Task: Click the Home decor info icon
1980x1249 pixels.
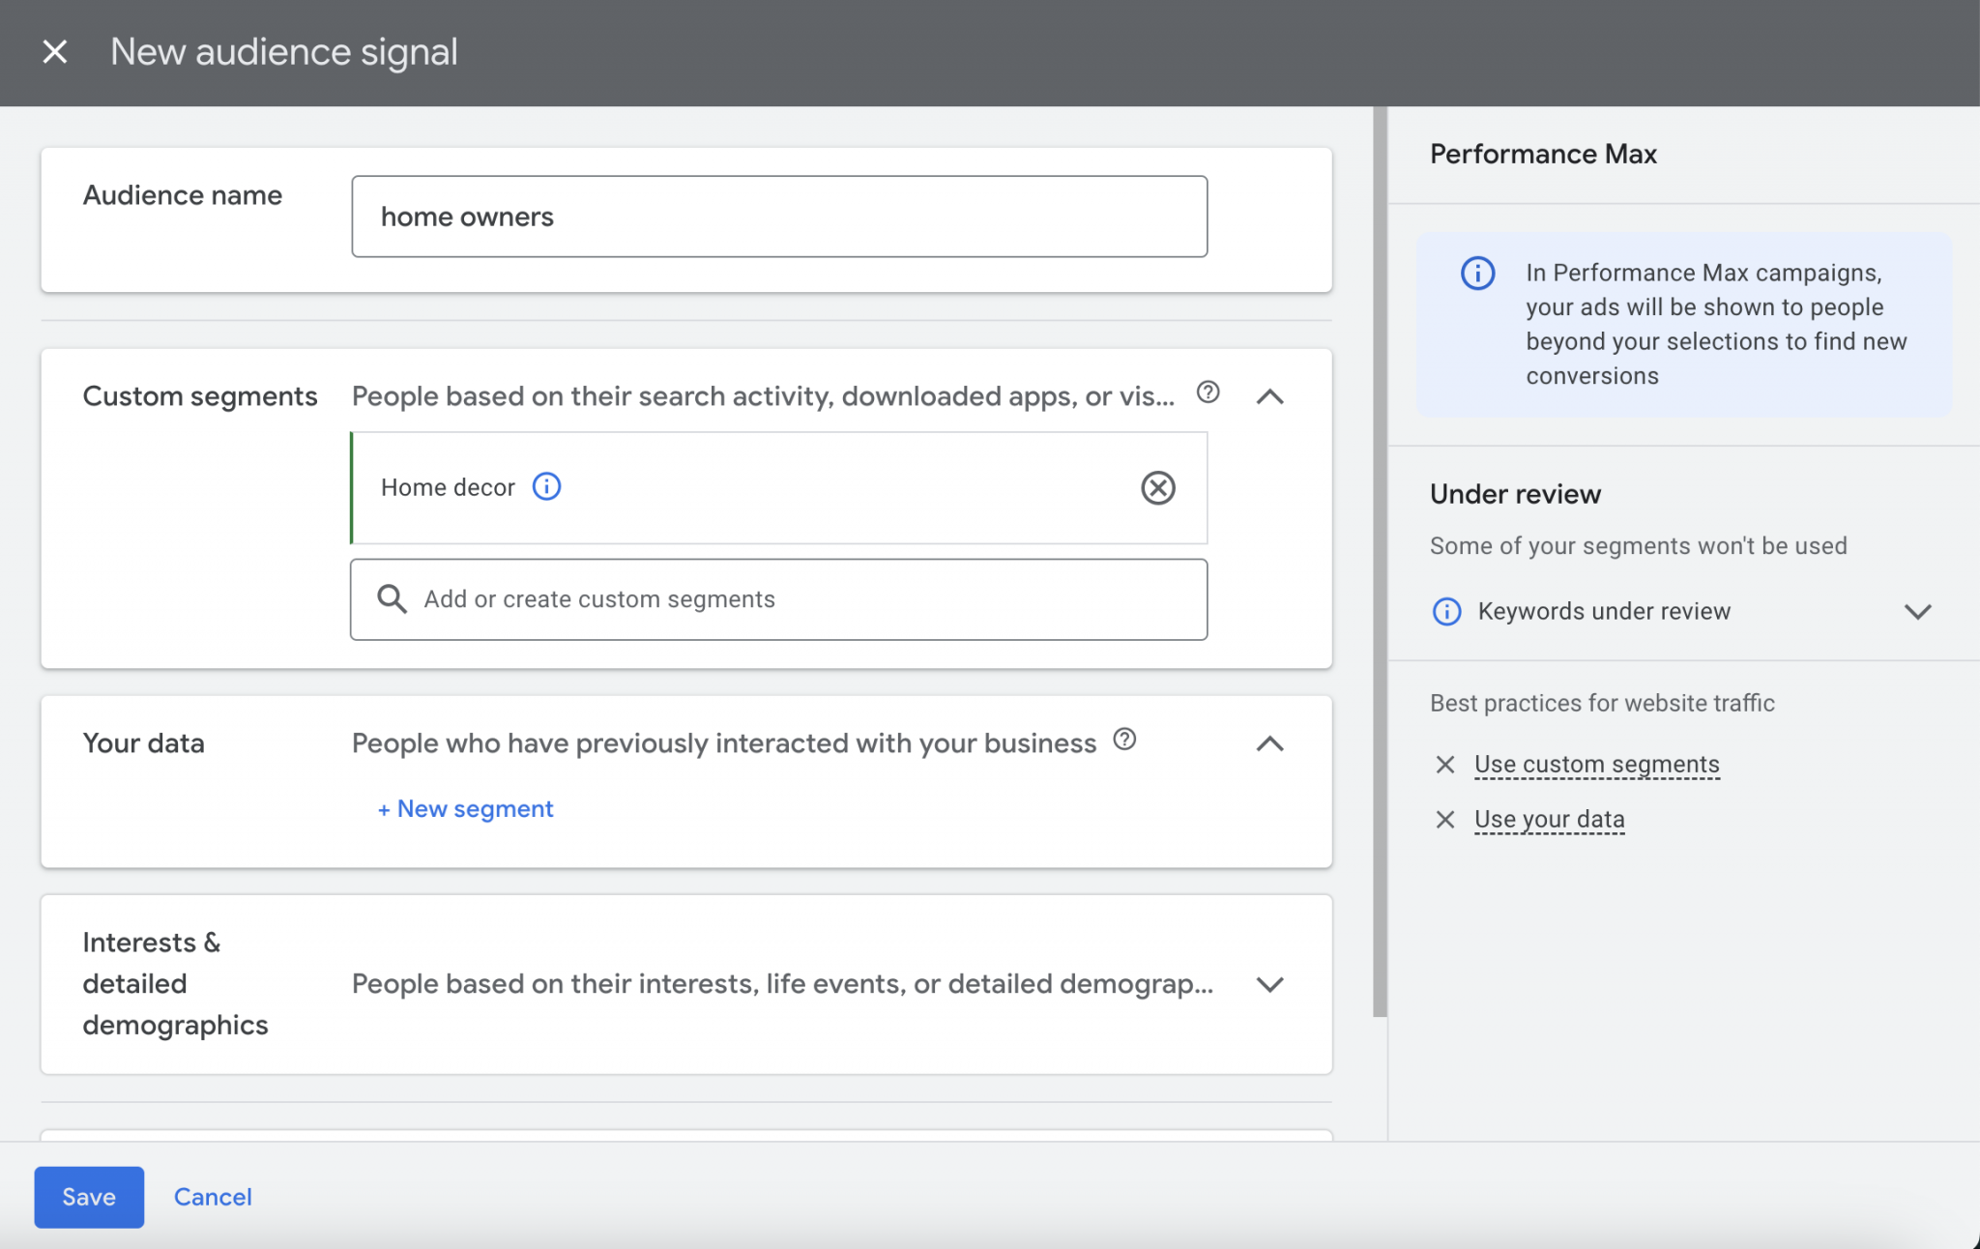Action: [x=546, y=486]
